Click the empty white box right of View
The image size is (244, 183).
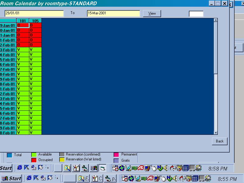tap(196, 14)
